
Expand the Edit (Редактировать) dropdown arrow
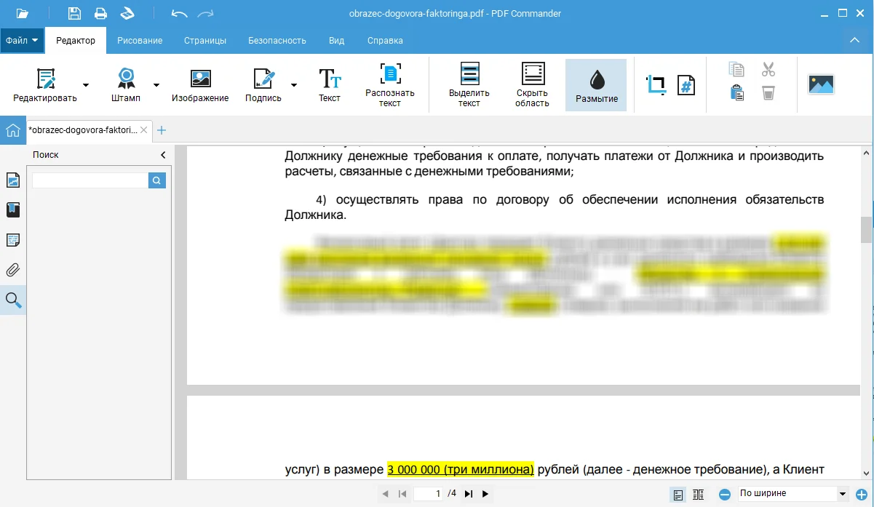[86, 84]
